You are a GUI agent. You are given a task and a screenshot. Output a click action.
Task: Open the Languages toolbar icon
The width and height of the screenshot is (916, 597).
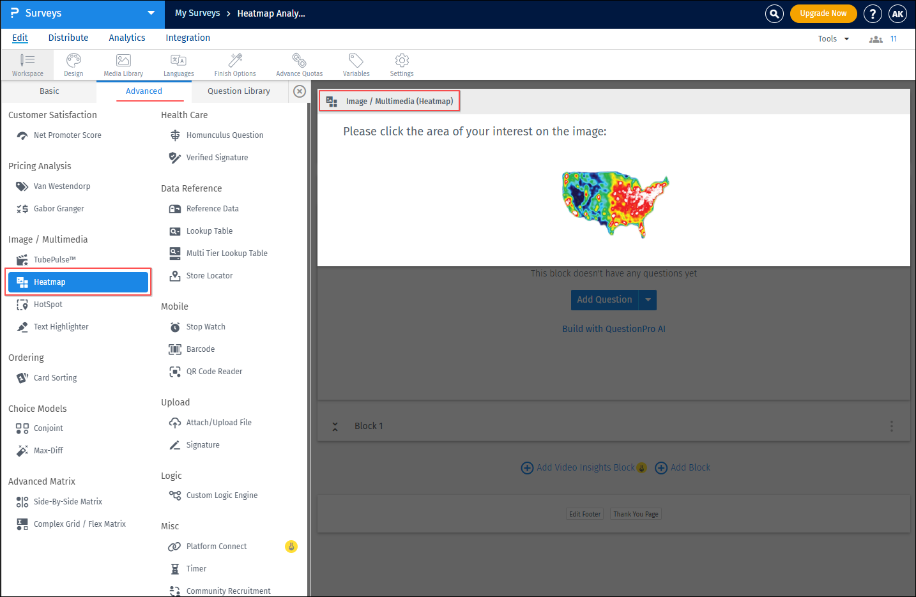click(178, 65)
